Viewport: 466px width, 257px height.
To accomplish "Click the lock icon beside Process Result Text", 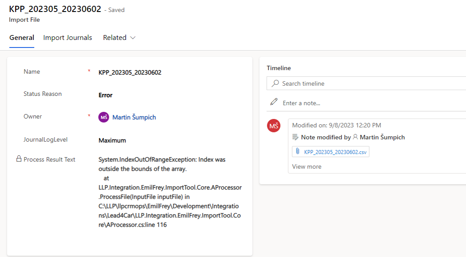I will (19, 159).
